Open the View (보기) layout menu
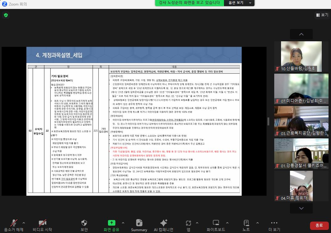 point(322,15)
